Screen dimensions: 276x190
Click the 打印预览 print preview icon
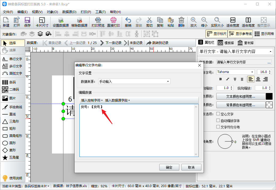pos(98,22)
